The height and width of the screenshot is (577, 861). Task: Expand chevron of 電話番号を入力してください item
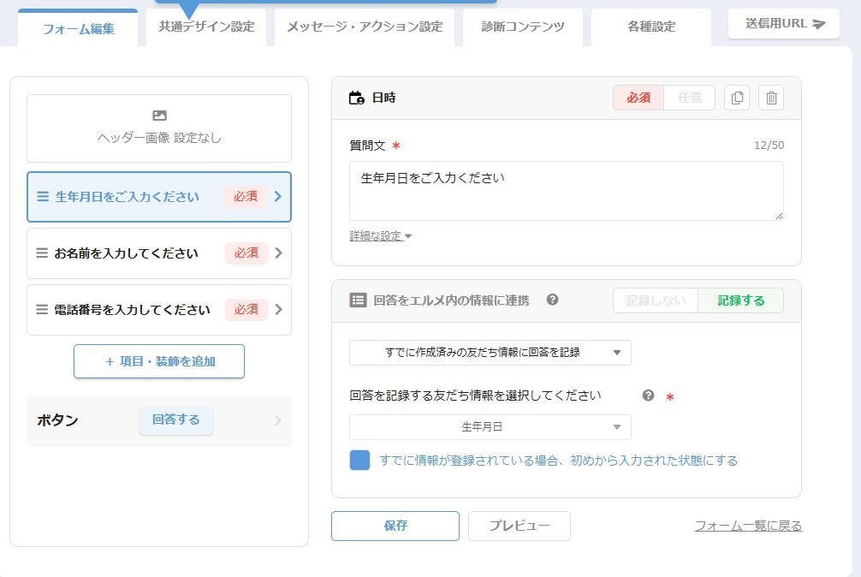click(x=278, y=310)
